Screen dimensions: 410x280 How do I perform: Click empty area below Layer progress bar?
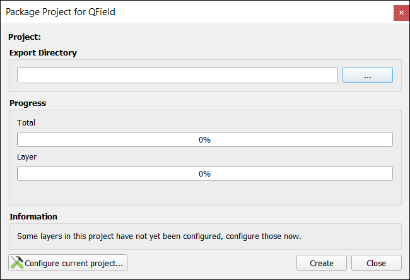pos(205,193)
